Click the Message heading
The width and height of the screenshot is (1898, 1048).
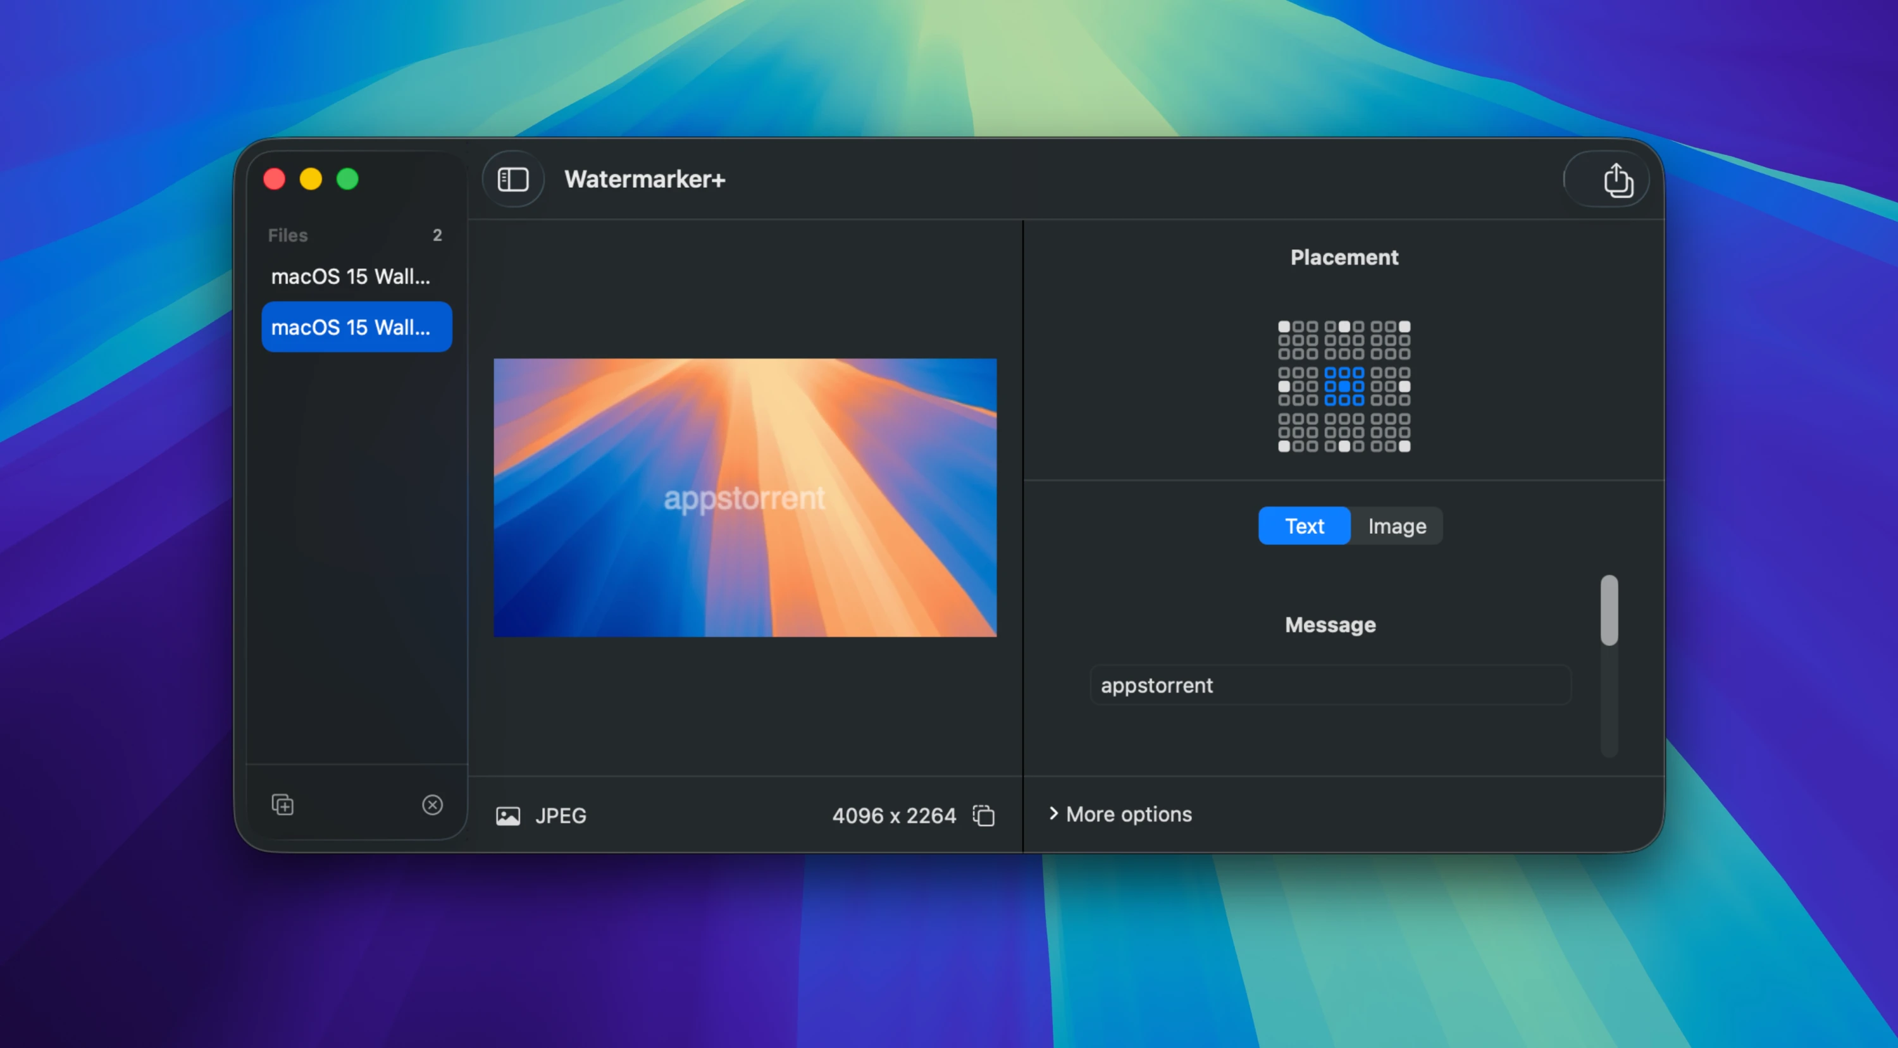point(1330,624)
